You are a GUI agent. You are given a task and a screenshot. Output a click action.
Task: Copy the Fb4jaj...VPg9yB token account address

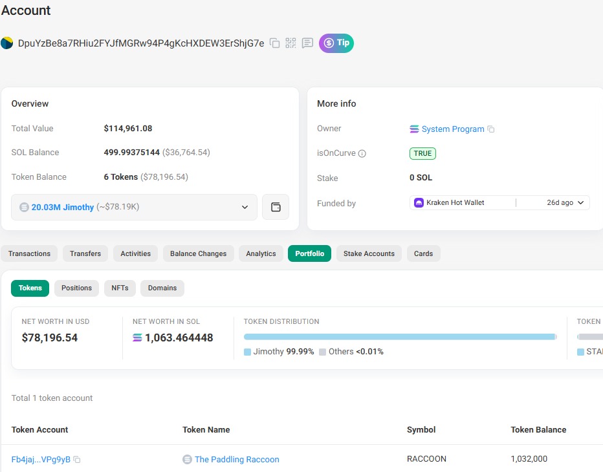77,459
